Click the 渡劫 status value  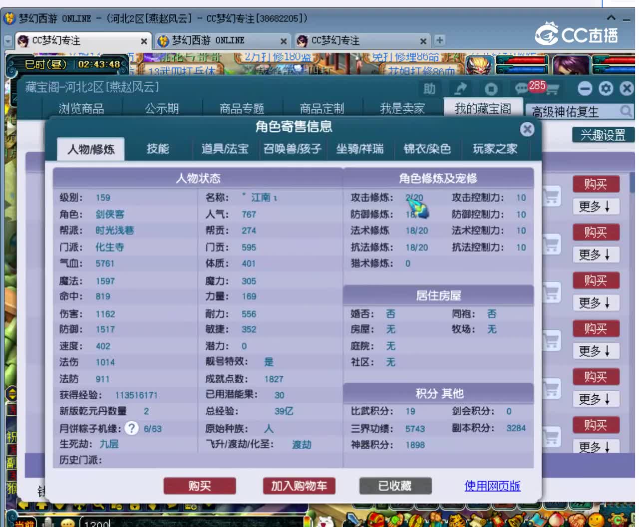click(302, 444)
